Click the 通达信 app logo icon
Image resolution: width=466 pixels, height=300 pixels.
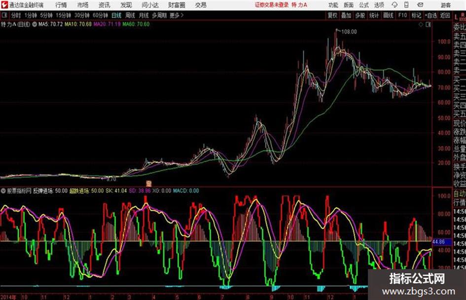4,5
